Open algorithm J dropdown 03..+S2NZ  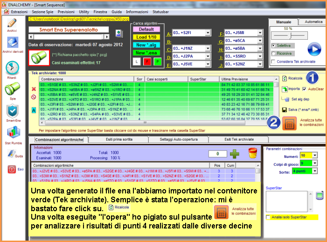(x=260, y=64)
